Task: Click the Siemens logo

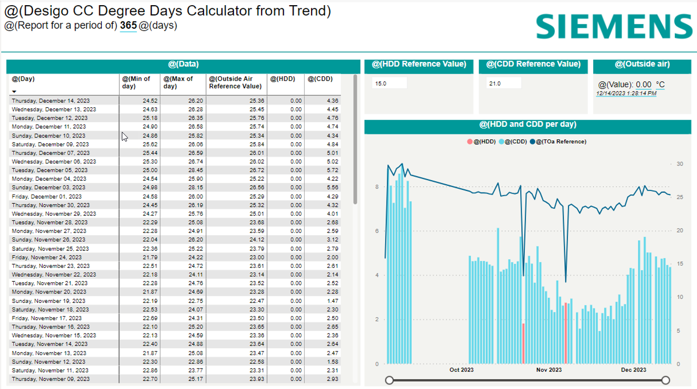Action: [x=614, y=26]
